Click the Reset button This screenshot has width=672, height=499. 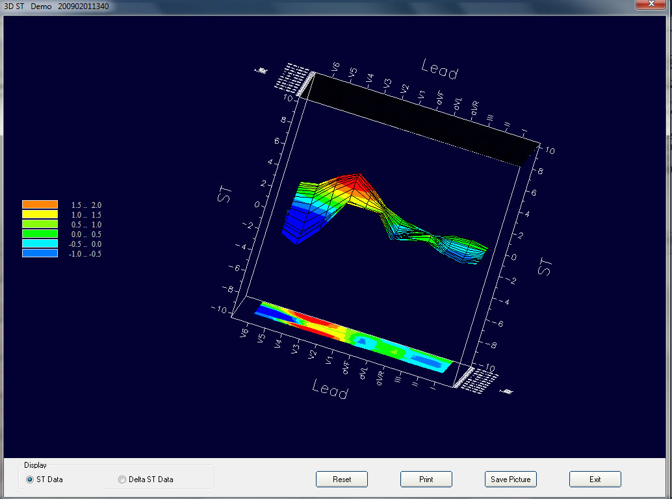(x=342, y=480)
